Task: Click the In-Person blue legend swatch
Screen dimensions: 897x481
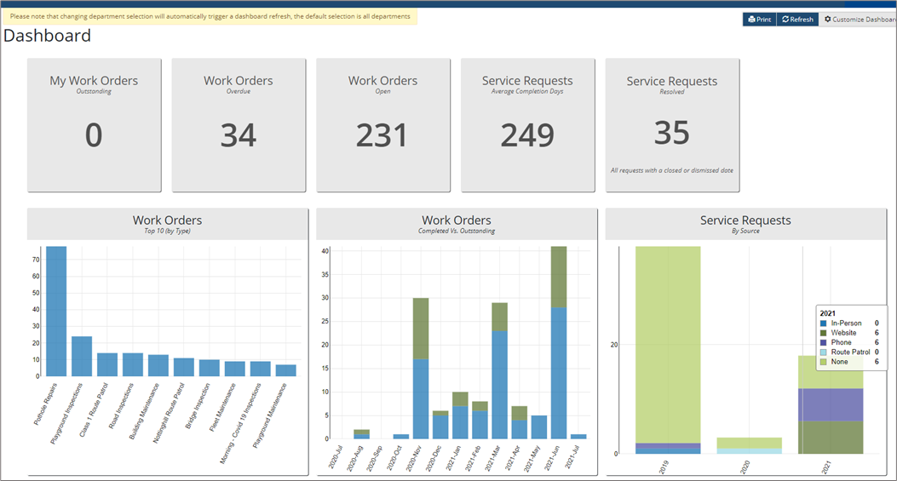Action: pyautogui.click(x=823, y=324)
